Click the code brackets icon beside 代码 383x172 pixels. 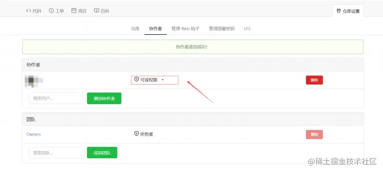[28, 11]
